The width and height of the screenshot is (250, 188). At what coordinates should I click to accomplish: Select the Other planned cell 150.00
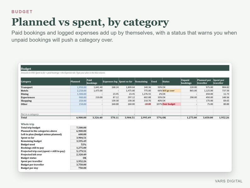coord(78,104)
